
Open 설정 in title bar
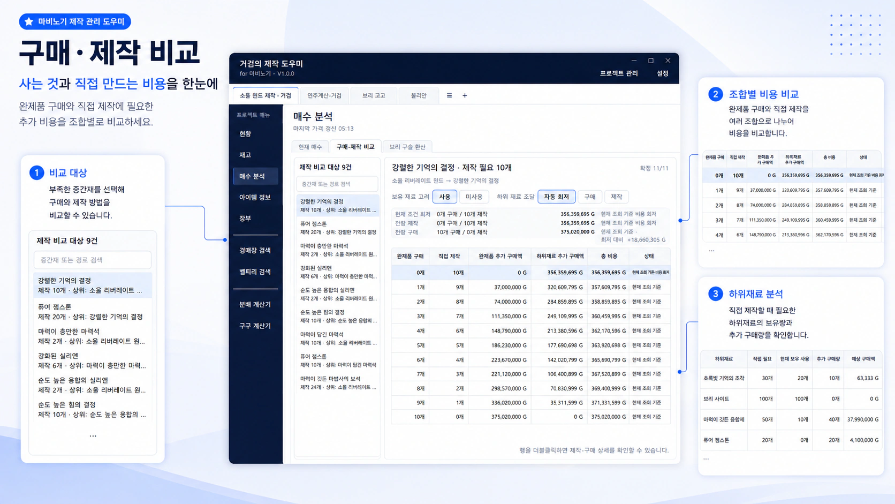663,73
